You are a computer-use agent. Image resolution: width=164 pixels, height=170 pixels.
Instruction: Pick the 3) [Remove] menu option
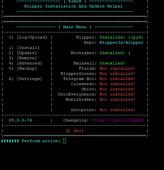[x=23, y=58]
